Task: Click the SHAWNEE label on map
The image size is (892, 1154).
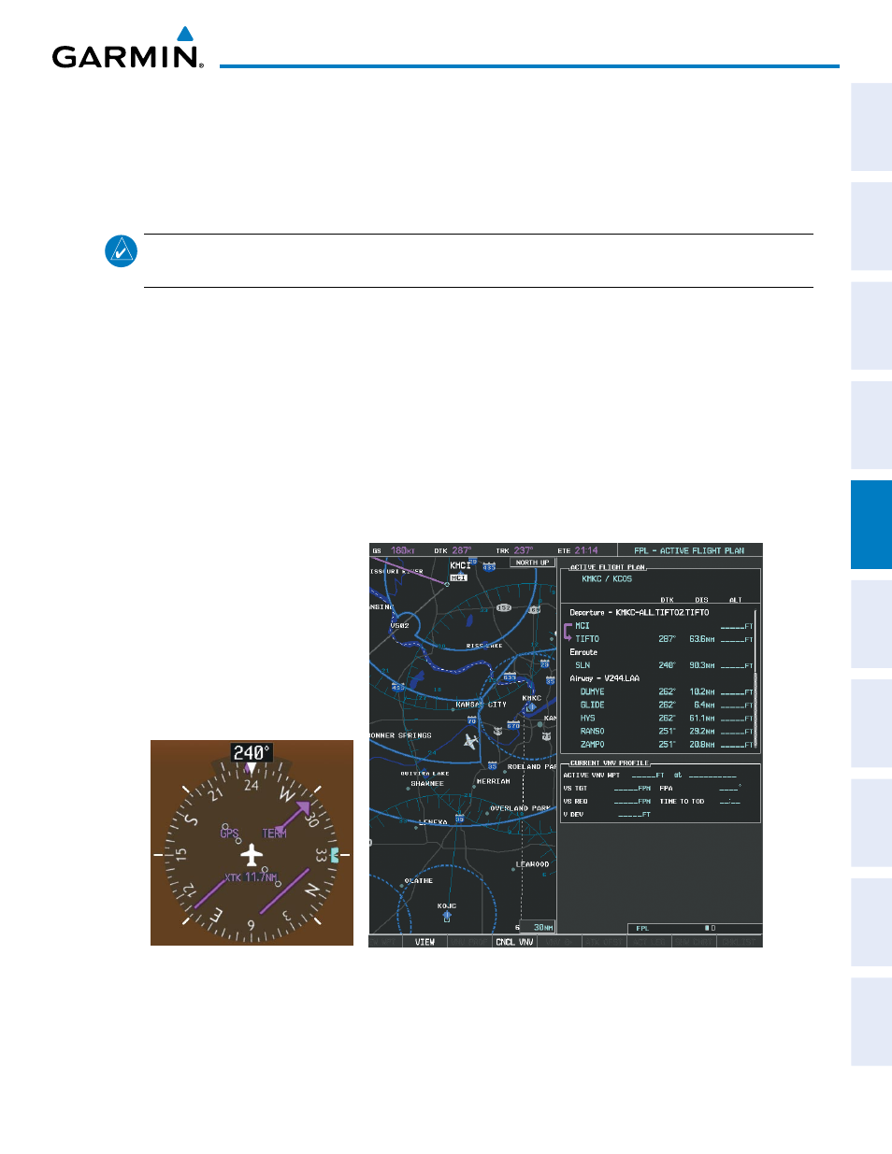Action: pyautogui.click(x=427, y=784)
